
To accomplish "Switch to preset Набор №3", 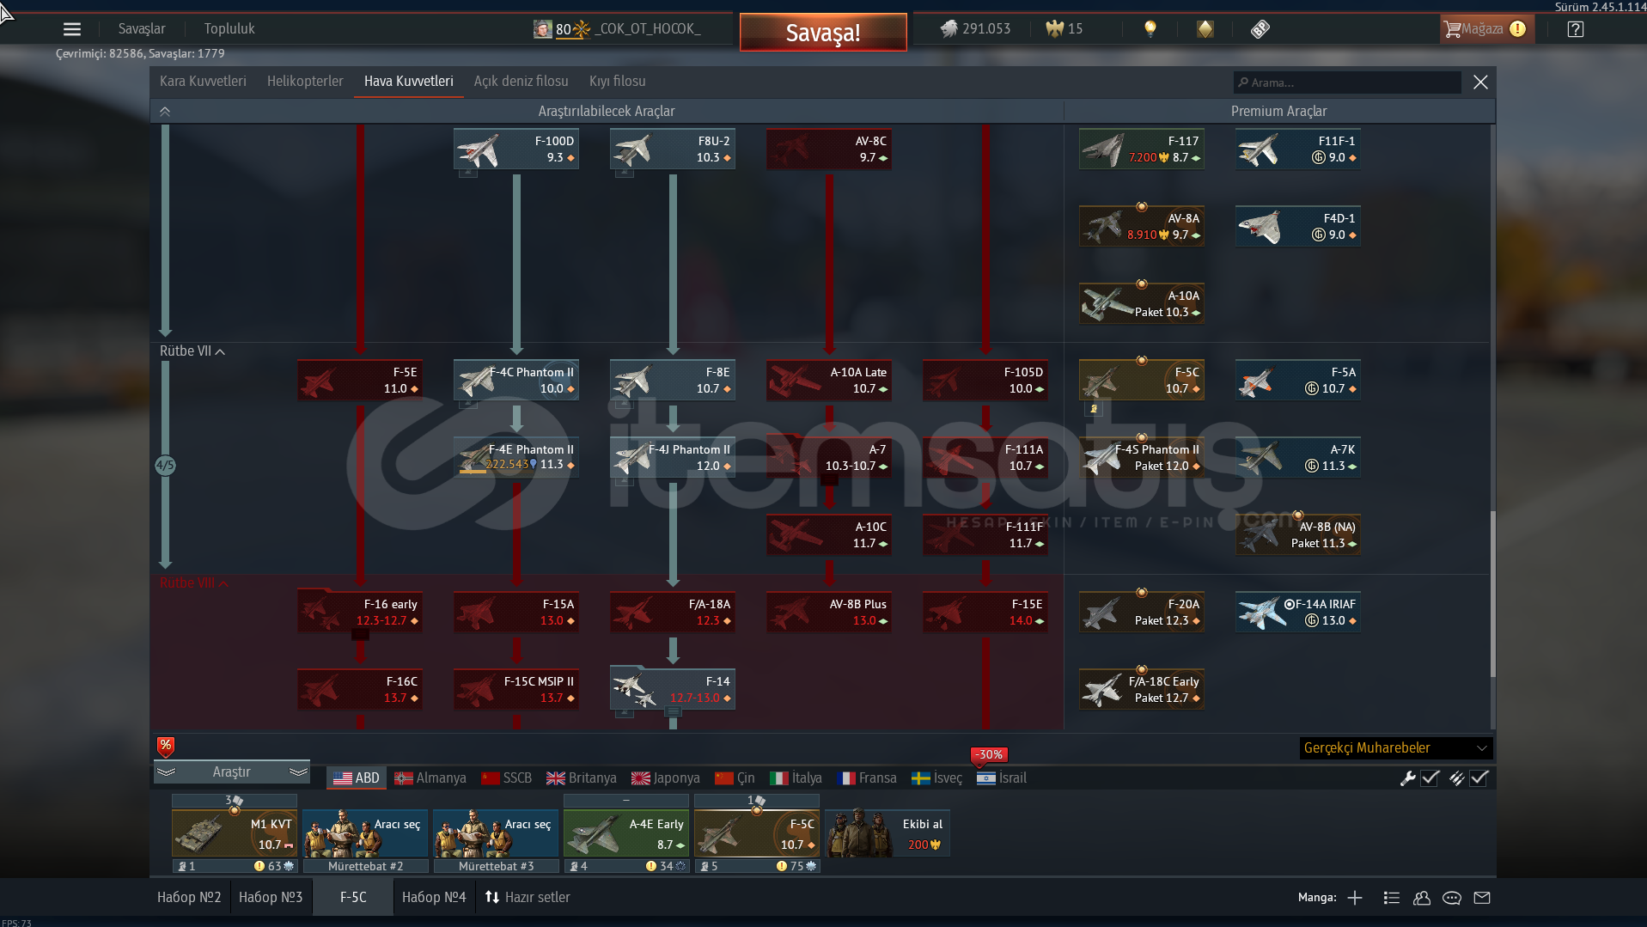I will point(271,897).
